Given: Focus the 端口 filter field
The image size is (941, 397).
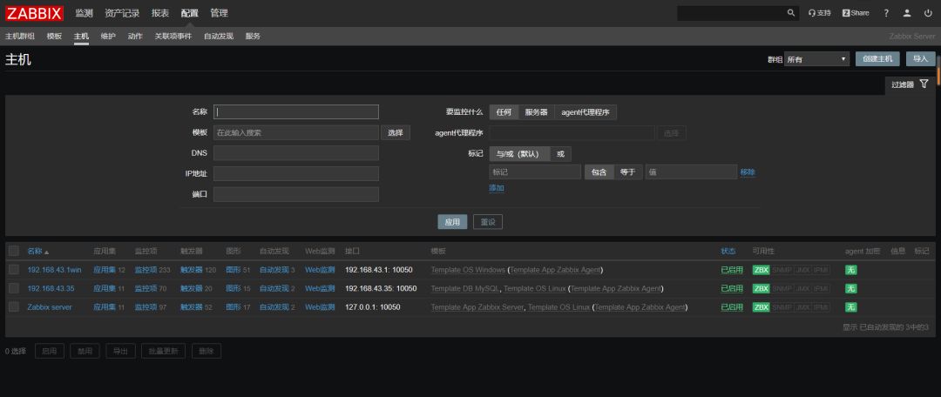Looking at the screenshot, I should coord(296,194).
